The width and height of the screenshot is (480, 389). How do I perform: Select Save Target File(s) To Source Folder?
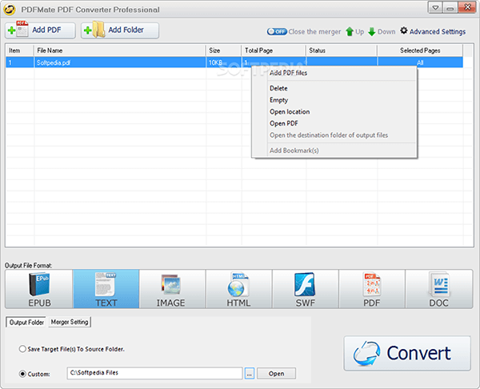(72, 349)
